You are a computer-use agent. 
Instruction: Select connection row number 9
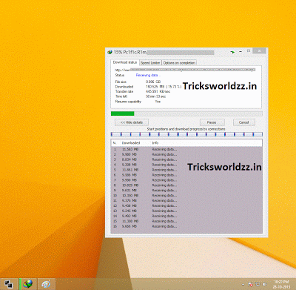(186, 191)
